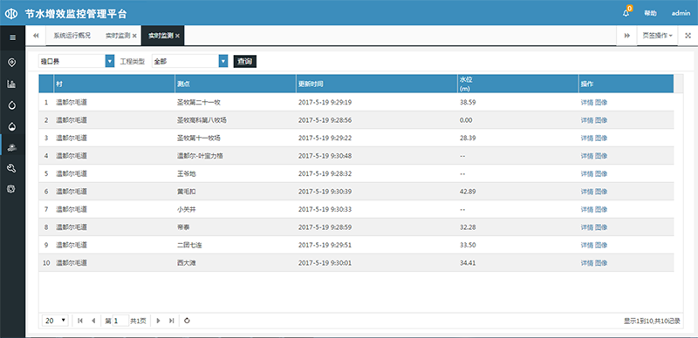Sort by 水位 (m) column header
The height and width of the screenshot is (338, 698).
518,84
